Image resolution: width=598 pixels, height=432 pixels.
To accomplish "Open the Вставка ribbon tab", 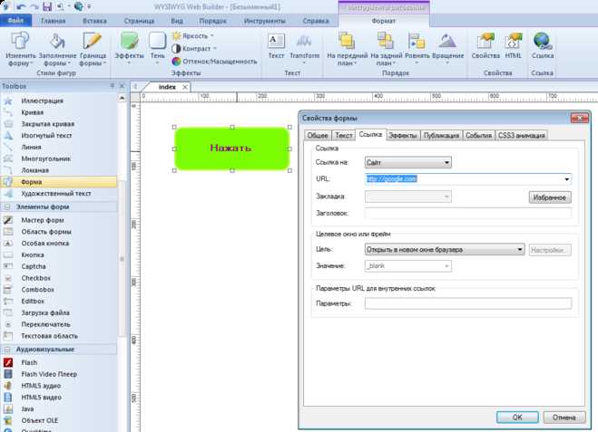I will pyautogui.click(x=94, y=21).
